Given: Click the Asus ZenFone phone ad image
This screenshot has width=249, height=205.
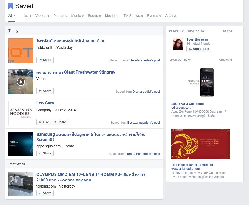Looking at the screenshot, I should pyautogui.click(x=201, y=82).
